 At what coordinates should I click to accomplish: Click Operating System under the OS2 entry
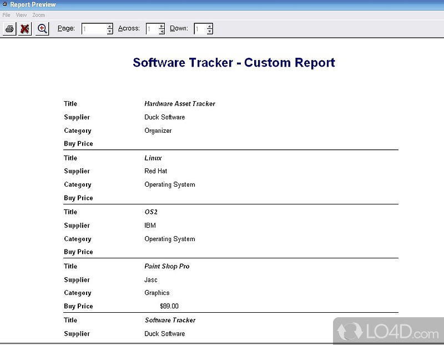(x=170, y=239)
